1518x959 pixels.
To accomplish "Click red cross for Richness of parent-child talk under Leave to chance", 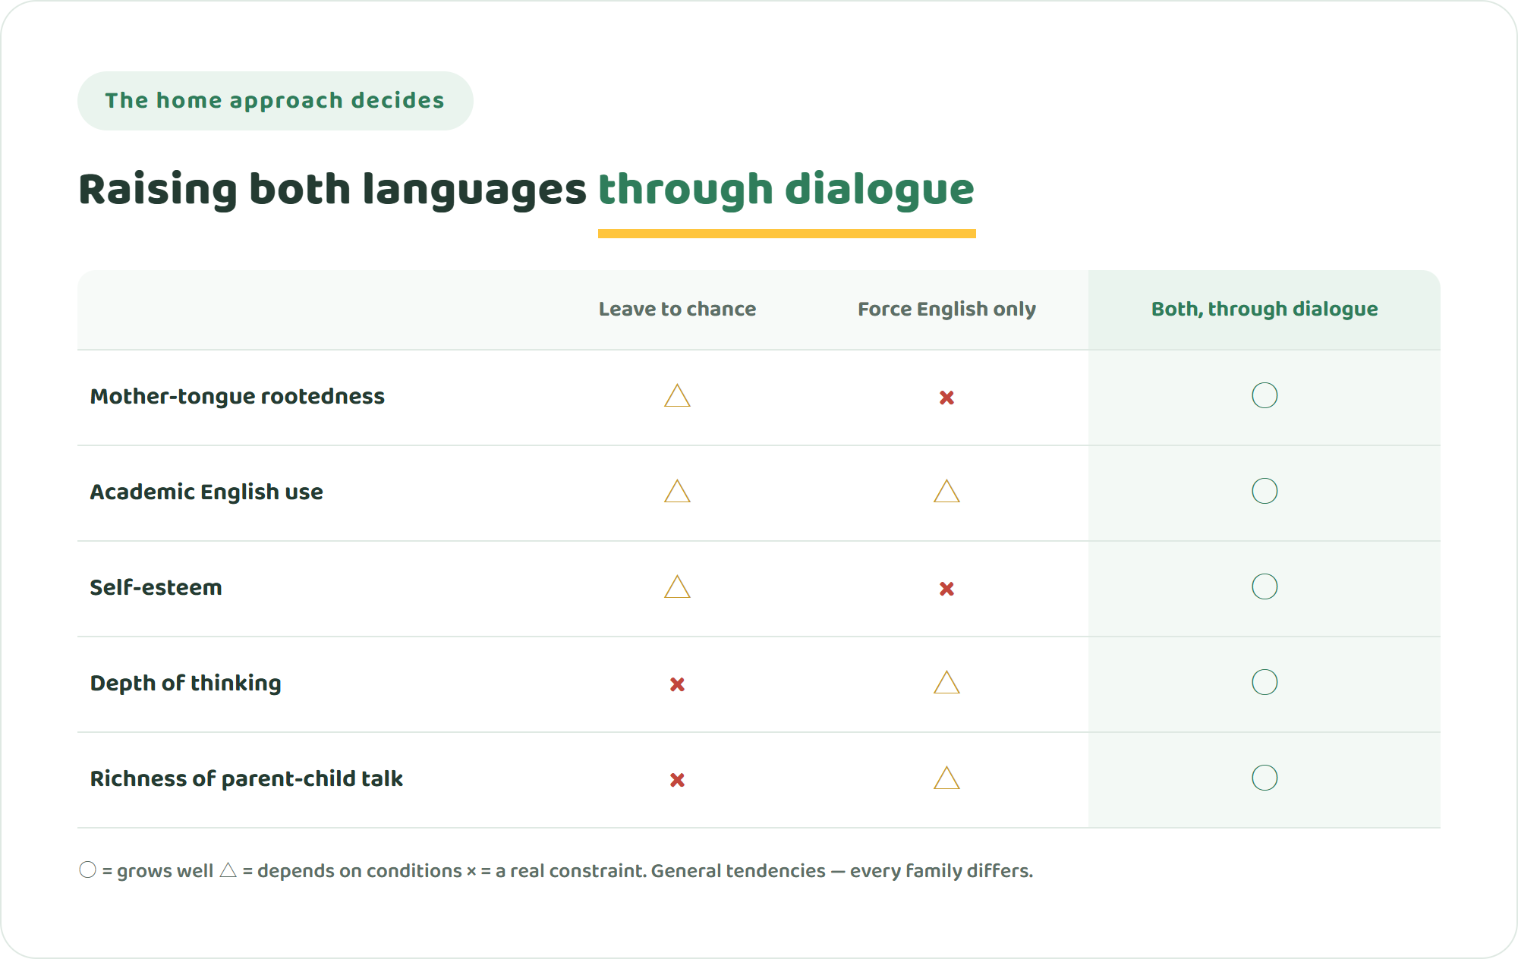I will pyautogui.click(x=677, y=780).
